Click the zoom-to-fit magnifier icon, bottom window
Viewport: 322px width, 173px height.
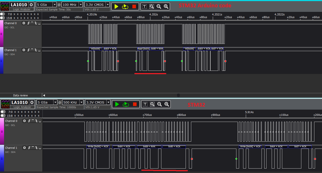point(152,104)
